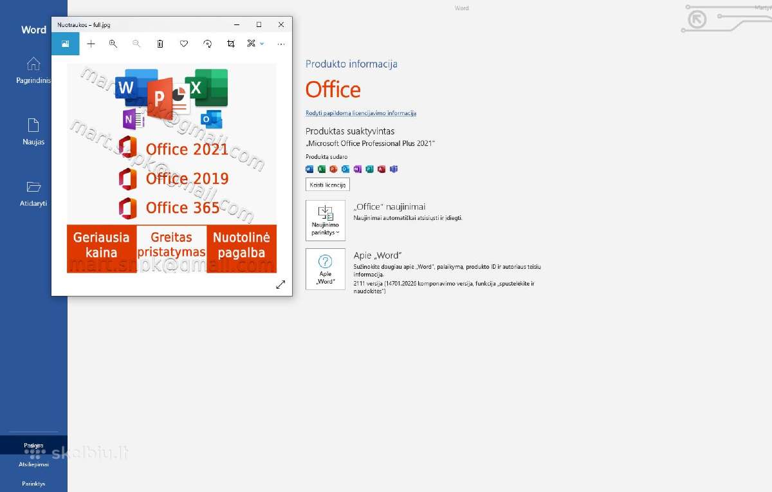The width and height of the screenshot is (772, 492).
Task: Click the back arrow circle at top right
Action: 697,20
